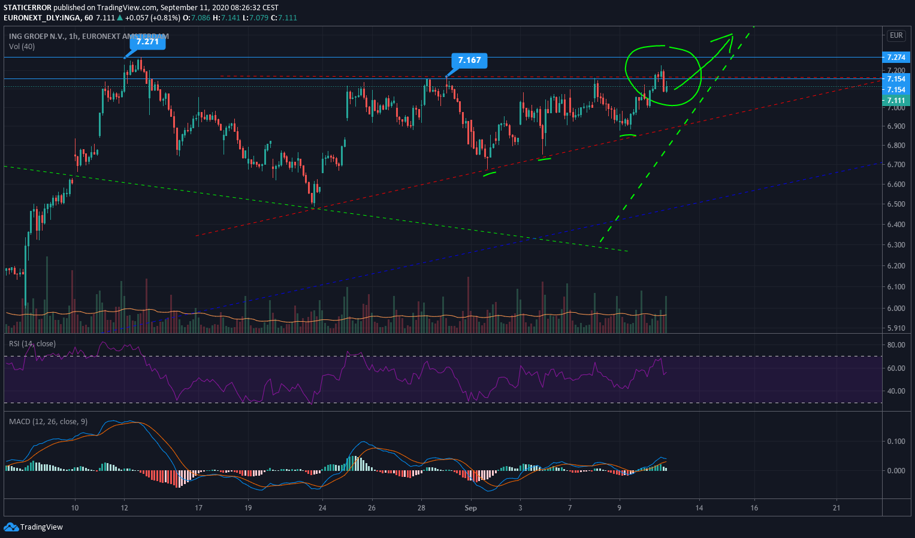Screen dimensions: 915x538
Task: Click the RSI 60.00 scale label
Action: (896, 368)
